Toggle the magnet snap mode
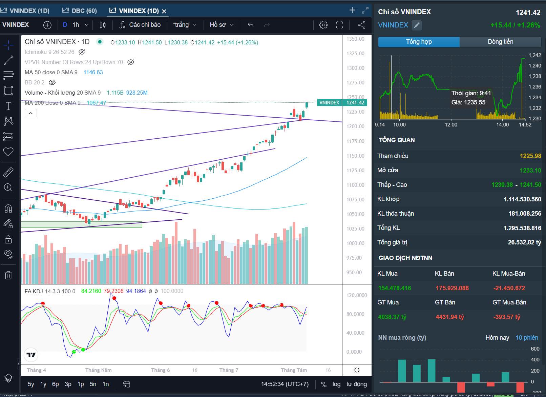The image size is (546, 397). pyautogui.click(x=8, y=209)
